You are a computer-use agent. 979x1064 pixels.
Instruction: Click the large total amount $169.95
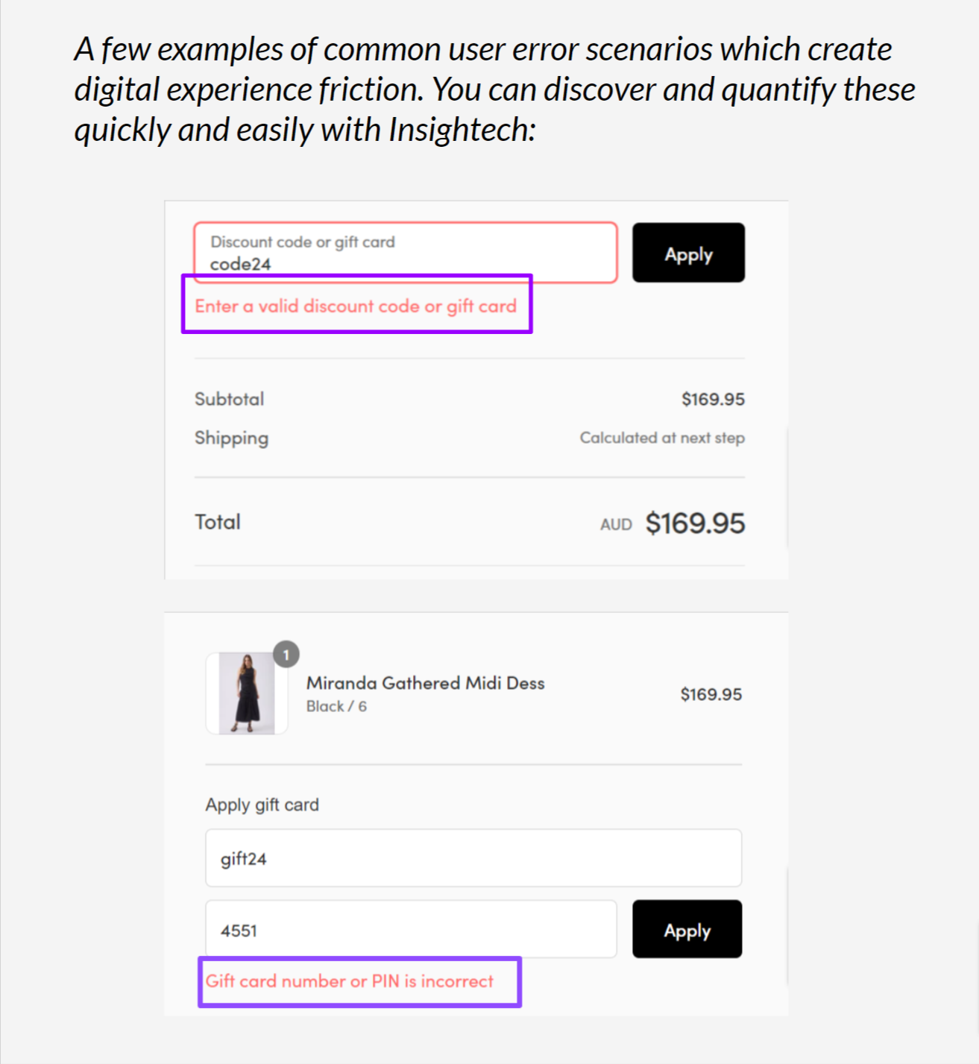tap(695, 523)
